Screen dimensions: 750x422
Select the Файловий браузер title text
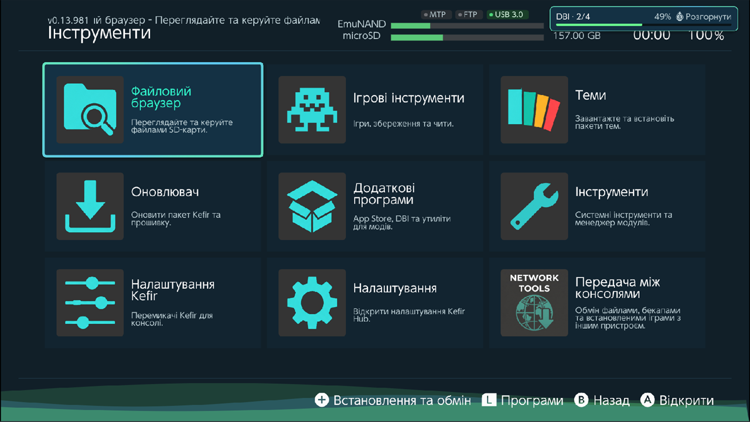click(x=161, y=97)
